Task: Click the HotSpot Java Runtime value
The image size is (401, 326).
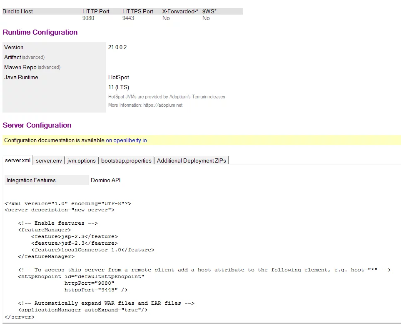Action: click(119, 78)
